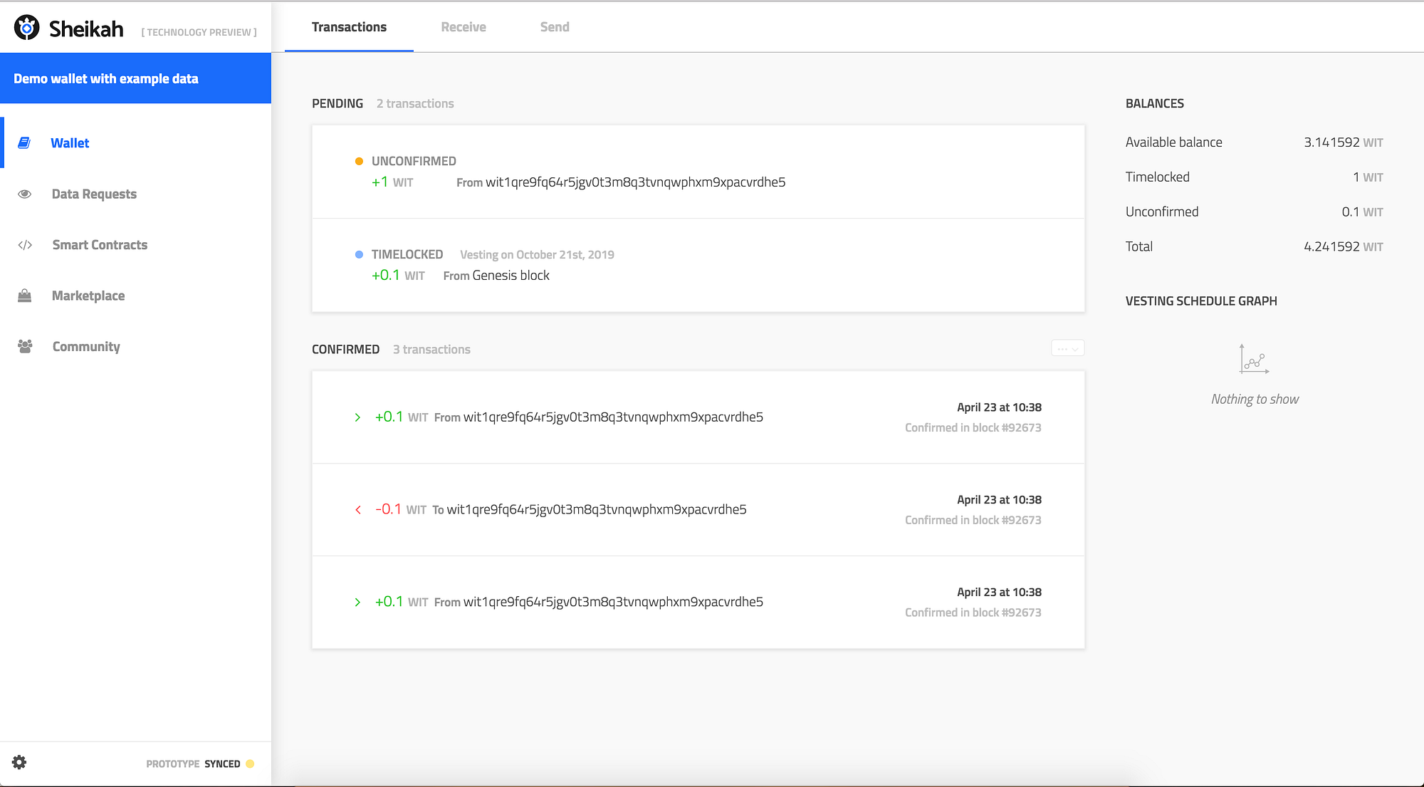Click the Data Requests eye icon
The image size is (1424, 787).
pos(25,194)
